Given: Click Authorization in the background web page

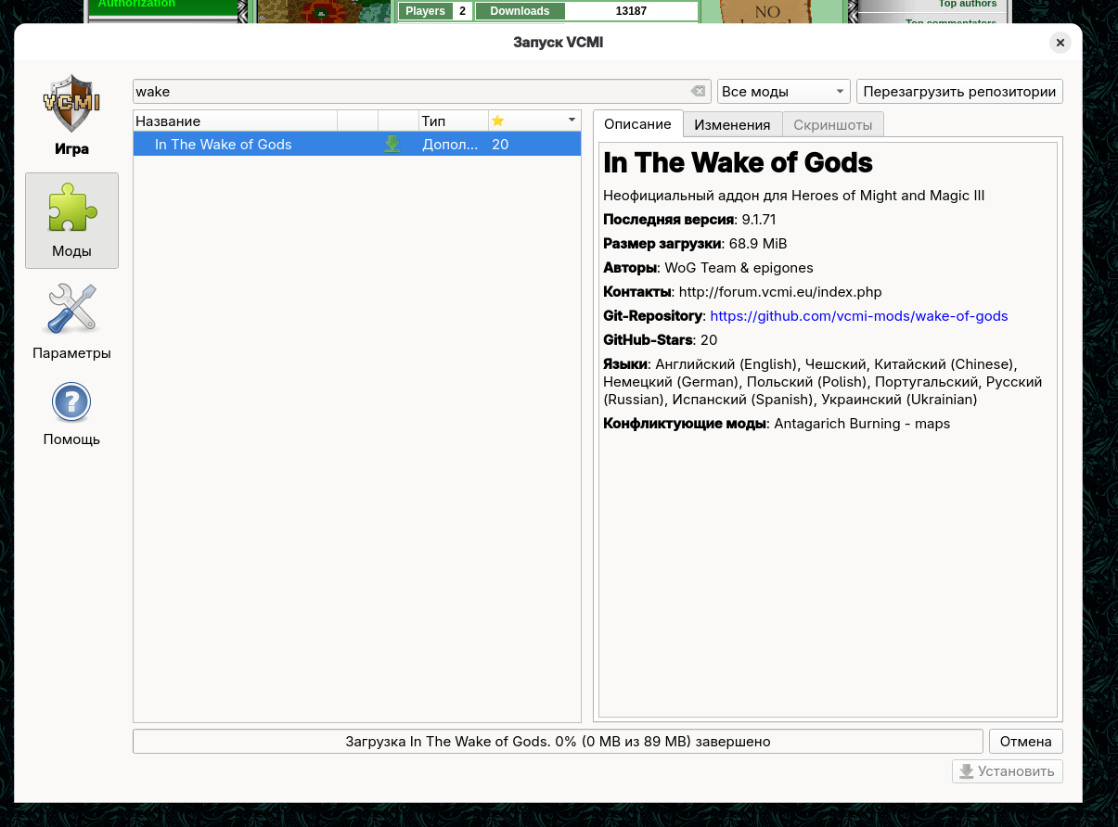Looking at the screenshot, I should tap(136, 5).
